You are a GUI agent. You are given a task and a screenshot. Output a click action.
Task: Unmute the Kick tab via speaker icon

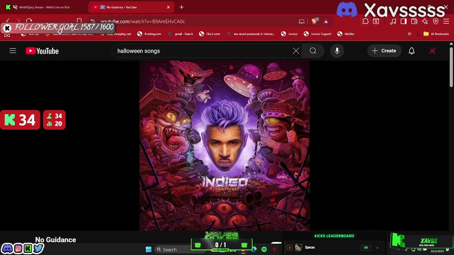tap(15, 7)
